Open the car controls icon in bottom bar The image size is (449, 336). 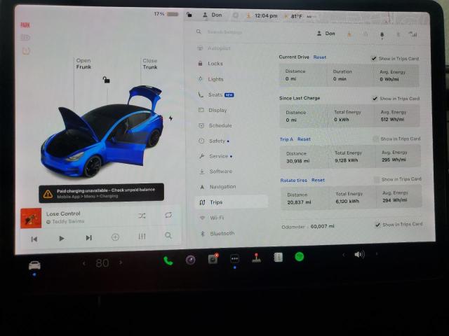(34, 265)
